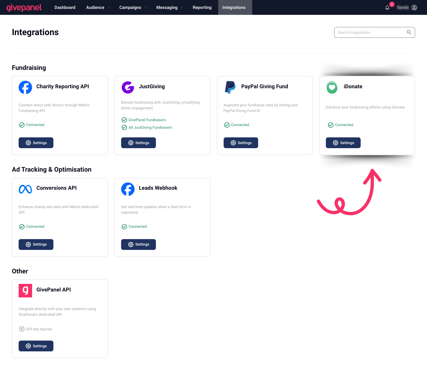Click the iDonate card title
Viewport: 427px width, 370px height.
click(353, 86)
